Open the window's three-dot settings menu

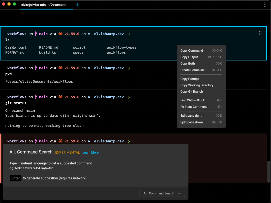coord(265,5)
